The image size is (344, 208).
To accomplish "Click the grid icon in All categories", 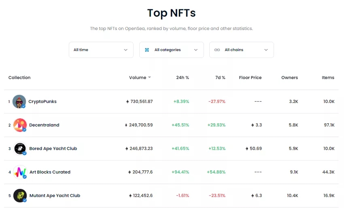I will [x=147, y=50].
